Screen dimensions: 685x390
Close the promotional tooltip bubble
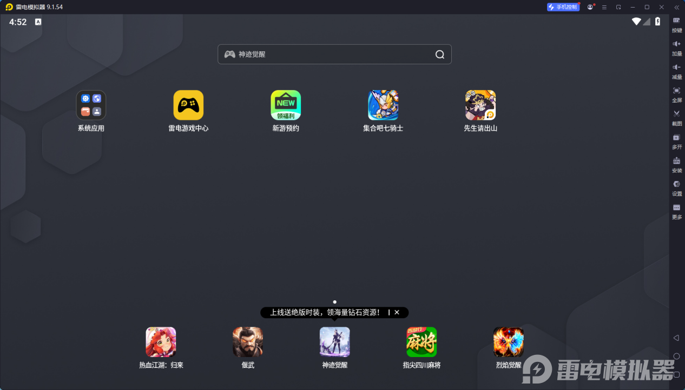(x=397, y=312)
